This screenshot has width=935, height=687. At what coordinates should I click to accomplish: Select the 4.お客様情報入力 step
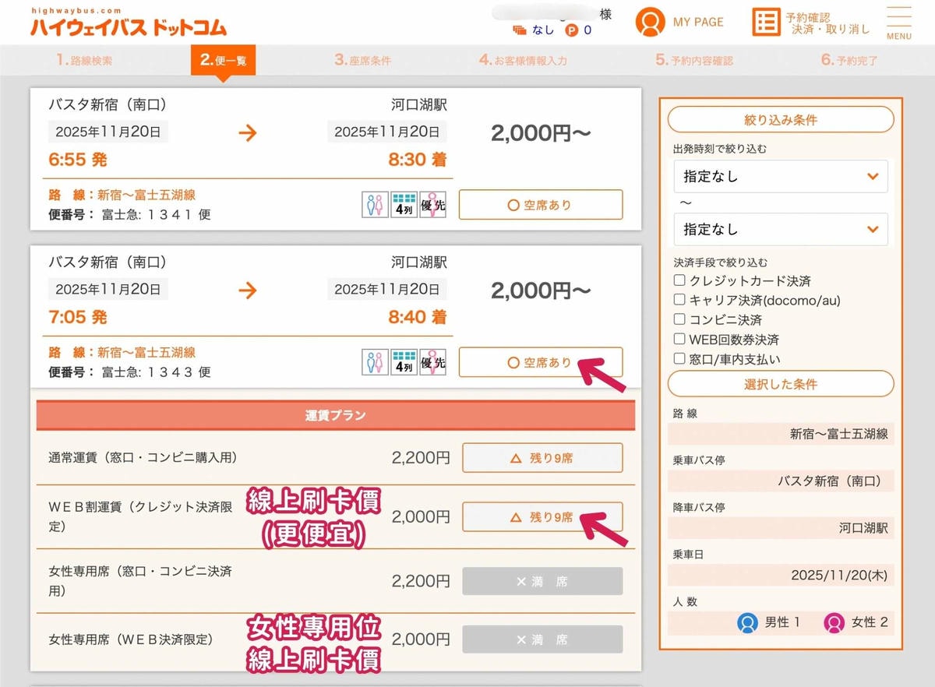coord(524,60)
